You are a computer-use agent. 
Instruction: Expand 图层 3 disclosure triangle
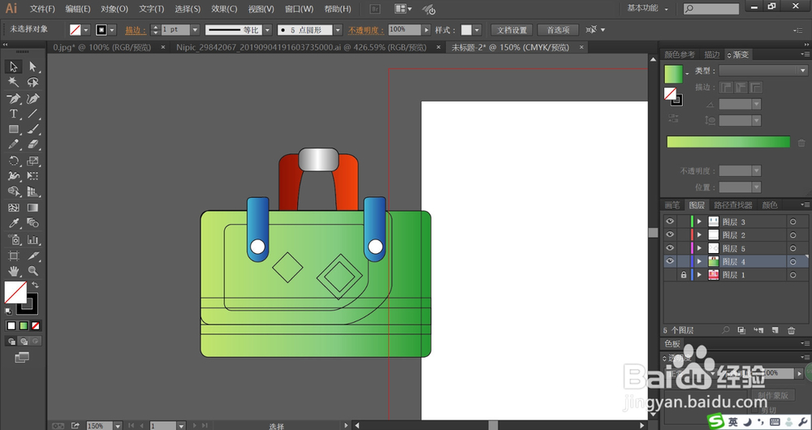tap(699, 221)
